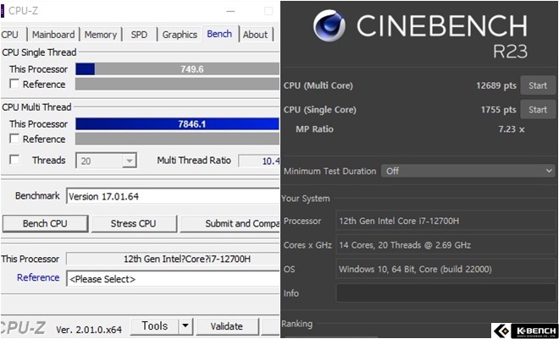Click Submit and Compare button
This screenshot has height=339, width=559.
pos(230,223)
